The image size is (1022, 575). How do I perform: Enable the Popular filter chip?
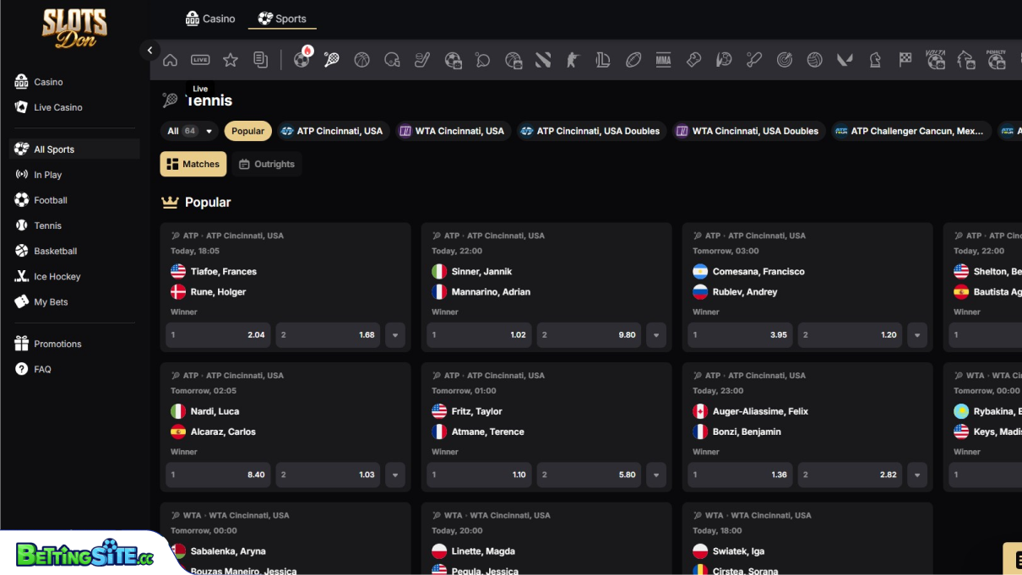[x=247, y=131]
